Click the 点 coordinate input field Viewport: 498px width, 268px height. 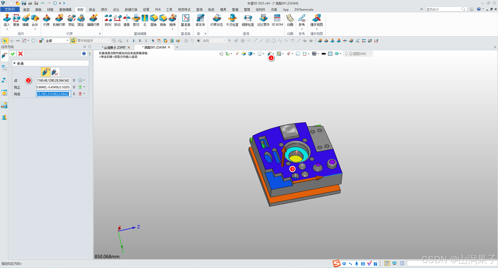(53, 80)
